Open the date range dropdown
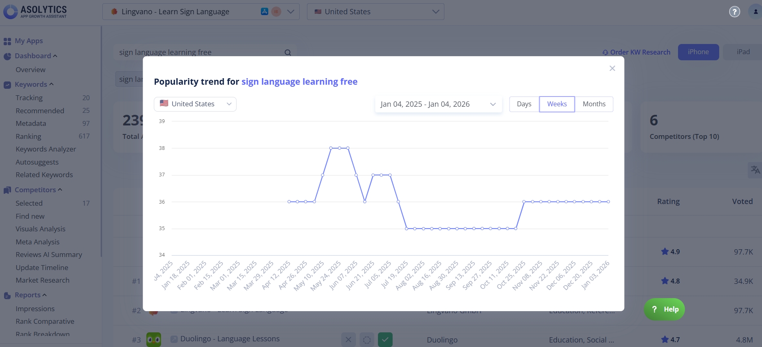The height and width of the screenshot is (347, 762). [438, 104]
